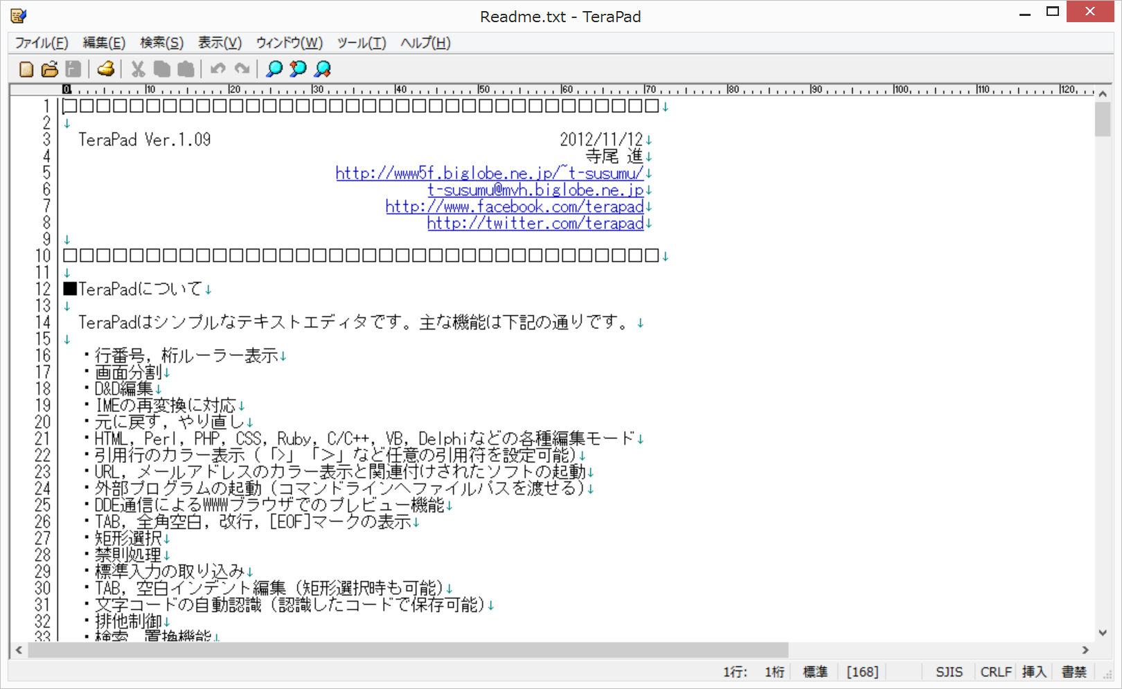Viewport: 1122px width, 689px height.
Task: Click the Paste clipboard icon
Action: click(186, 69)
